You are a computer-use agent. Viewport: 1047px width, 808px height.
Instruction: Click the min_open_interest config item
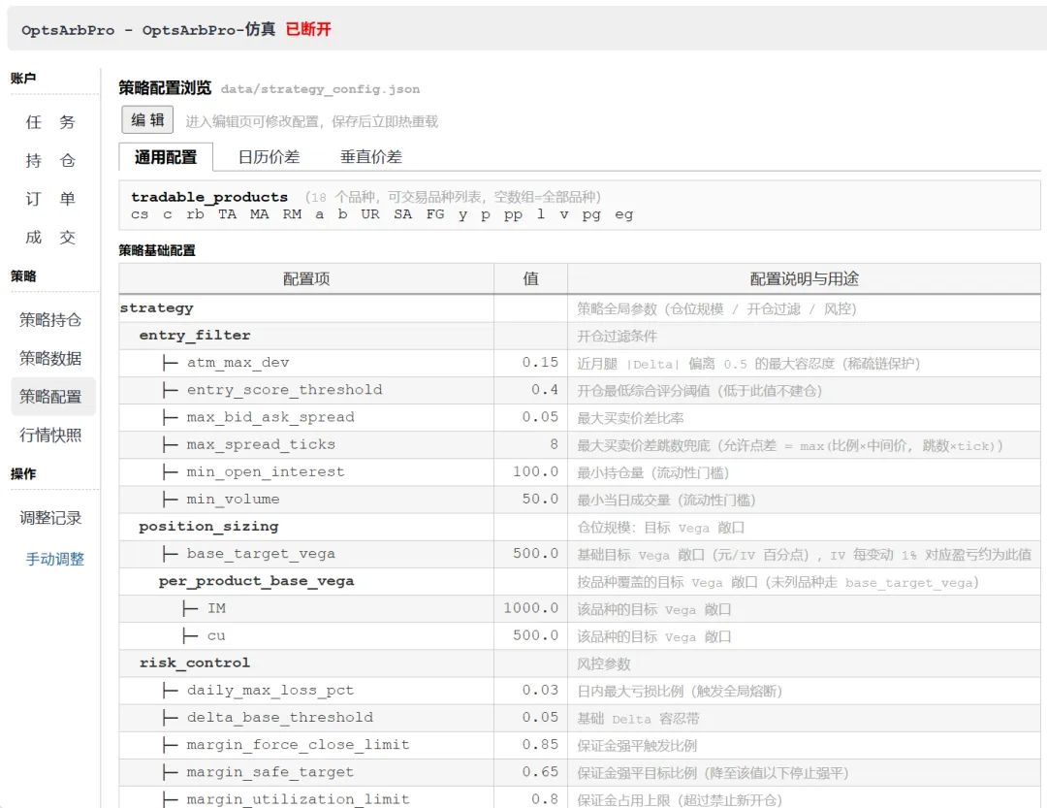[x=266, y=471]
